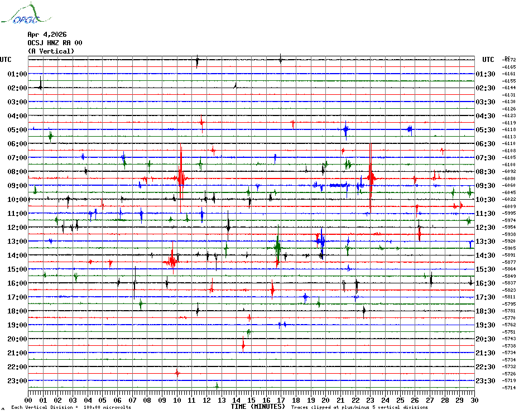This screenshot has height=415, width=519.
Task: Click the green event burst near minute 17
Action: click(277, 245)
